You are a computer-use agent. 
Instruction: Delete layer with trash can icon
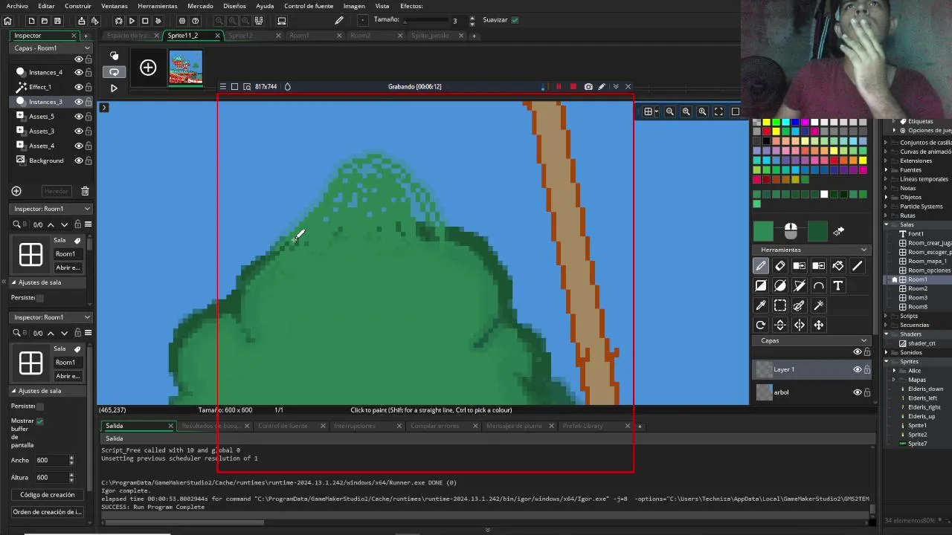[85, 191]
